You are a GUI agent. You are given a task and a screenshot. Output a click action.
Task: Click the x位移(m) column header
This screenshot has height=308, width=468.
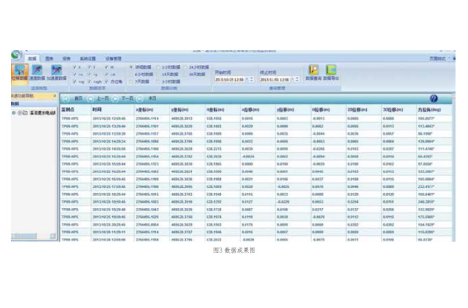258,110
